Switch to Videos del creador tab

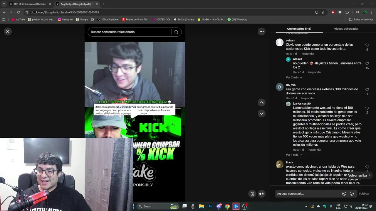(x=346, y=29)
